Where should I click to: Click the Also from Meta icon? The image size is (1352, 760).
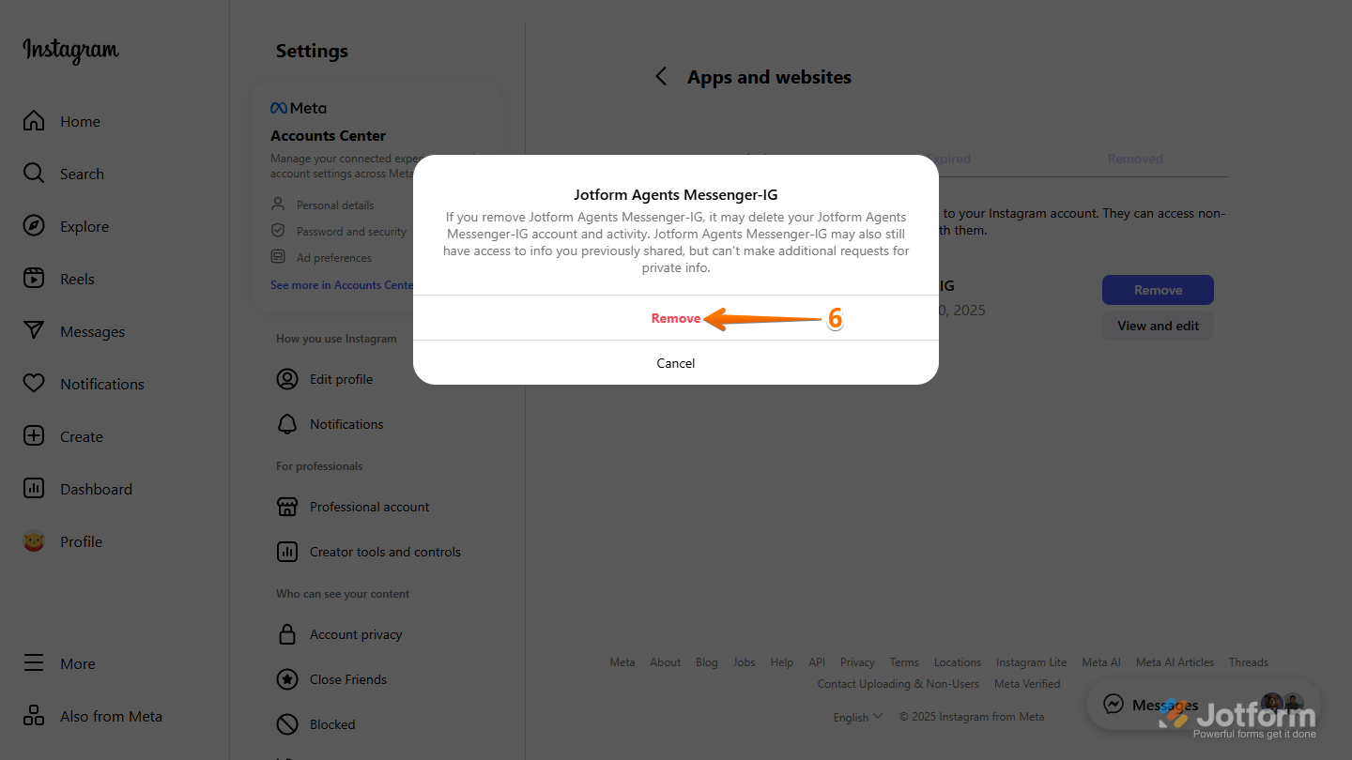(x=34, y=716)
